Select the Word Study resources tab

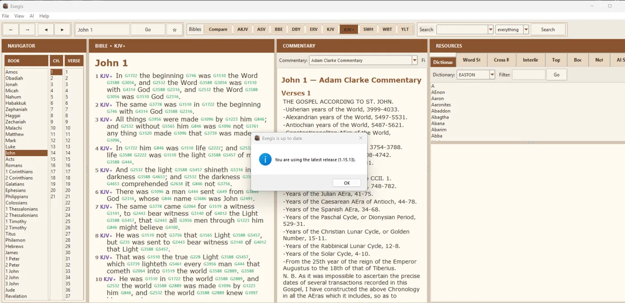coord(471,60)
